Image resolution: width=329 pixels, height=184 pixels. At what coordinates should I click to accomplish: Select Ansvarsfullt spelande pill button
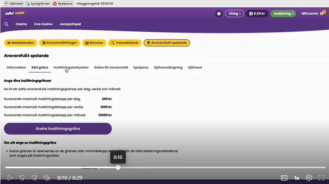pos(167,43)
